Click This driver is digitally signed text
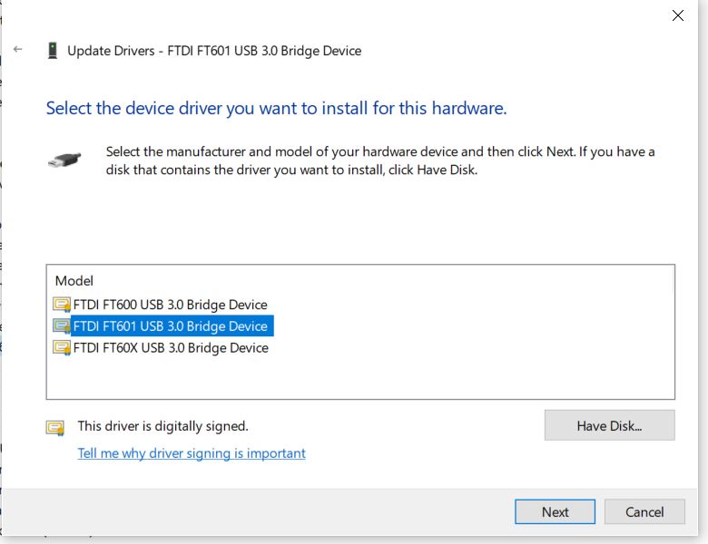 163,426
